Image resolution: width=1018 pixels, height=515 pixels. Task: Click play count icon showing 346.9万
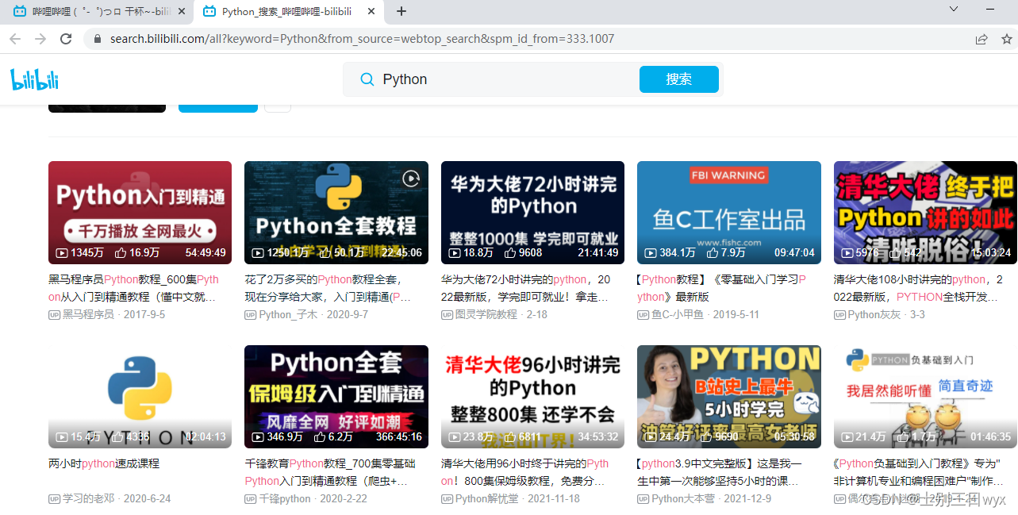point(258,437)
